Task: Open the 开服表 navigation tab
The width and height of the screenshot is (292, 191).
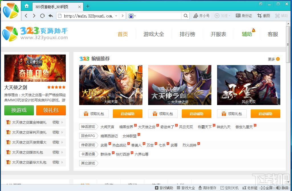Action: tap(218, 34)
